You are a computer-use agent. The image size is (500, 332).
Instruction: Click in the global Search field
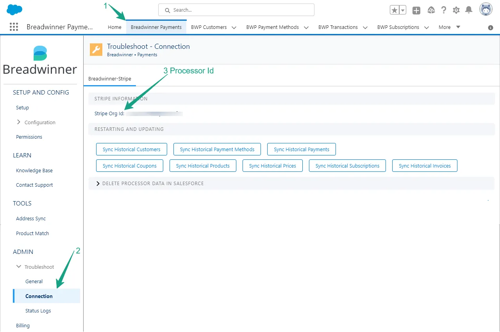coord(236,10)
